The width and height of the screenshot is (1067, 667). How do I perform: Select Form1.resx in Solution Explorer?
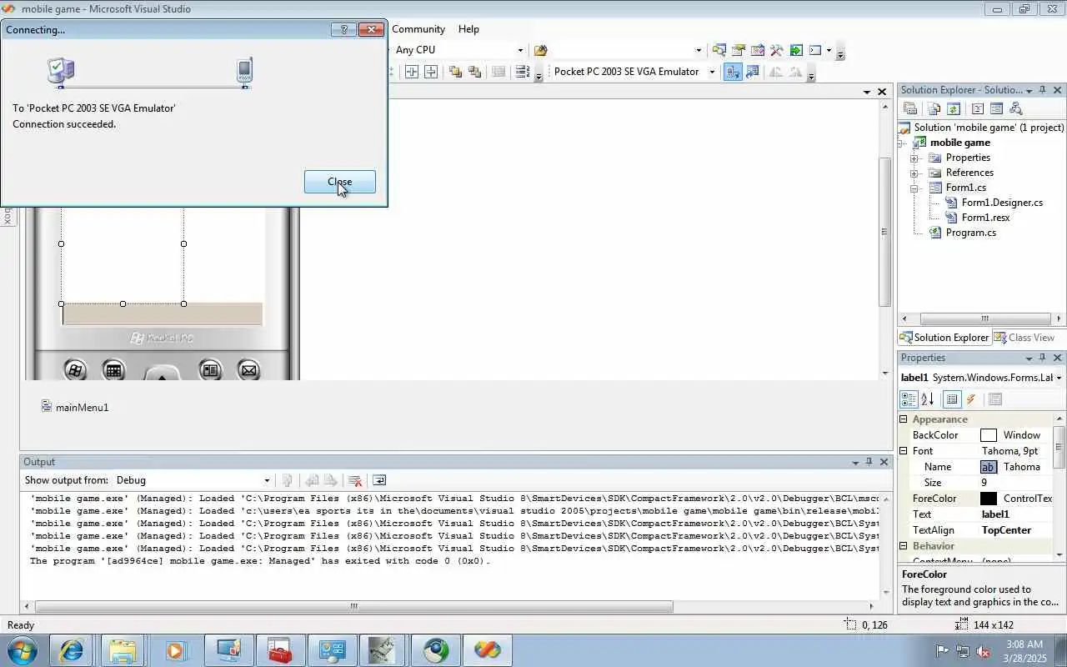coord(985,218)
